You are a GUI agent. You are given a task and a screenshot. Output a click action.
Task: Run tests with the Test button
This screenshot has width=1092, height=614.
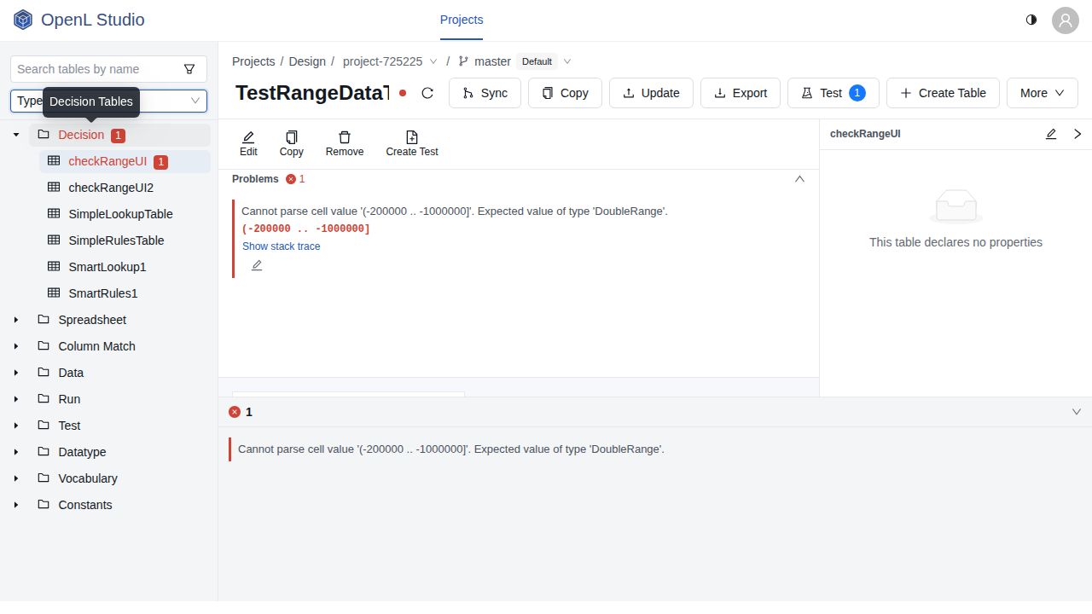834,93
